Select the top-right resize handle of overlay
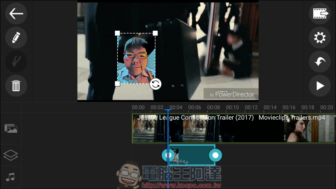The width and height of the screenshot is (336, 189). click(155, 33)
